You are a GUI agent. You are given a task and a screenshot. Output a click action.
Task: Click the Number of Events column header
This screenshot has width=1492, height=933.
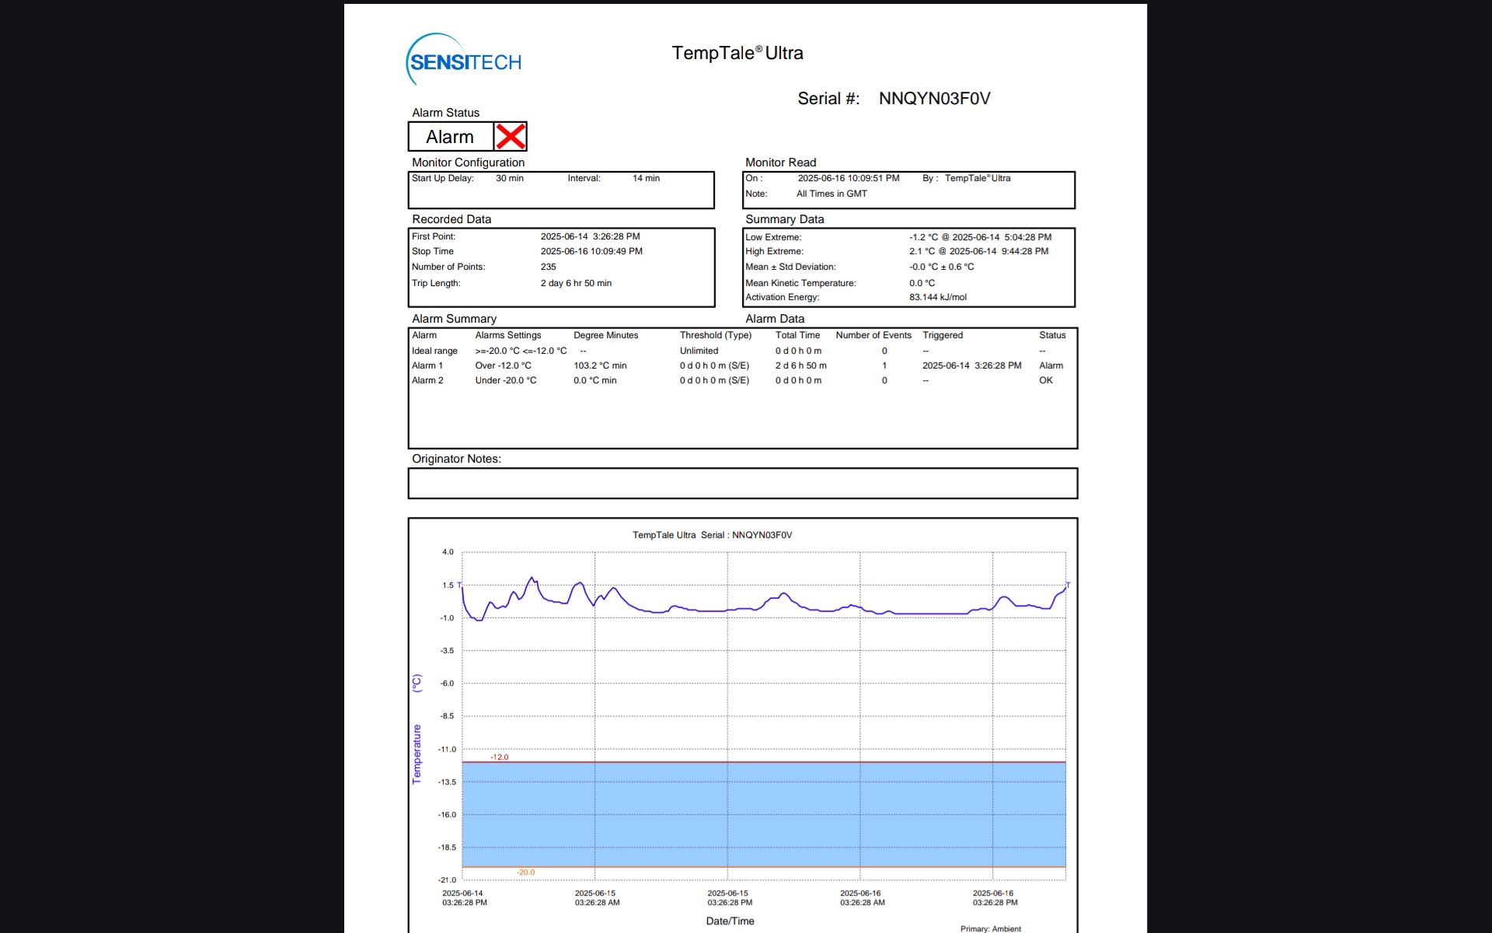(873, 335)
